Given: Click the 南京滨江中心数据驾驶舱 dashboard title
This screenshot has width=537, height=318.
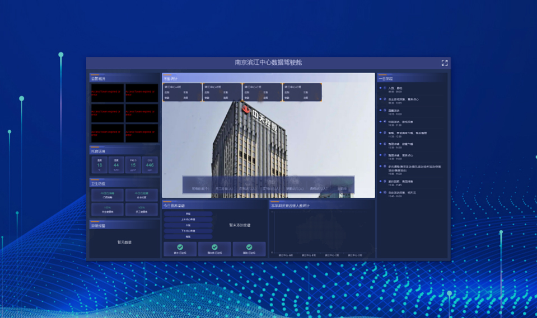Looking at the screenshot, I should pos(268,62).
